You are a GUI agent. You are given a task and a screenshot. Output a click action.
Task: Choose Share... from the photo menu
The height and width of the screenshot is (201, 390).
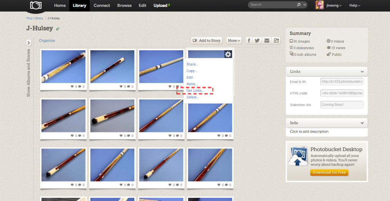[192, 64]
